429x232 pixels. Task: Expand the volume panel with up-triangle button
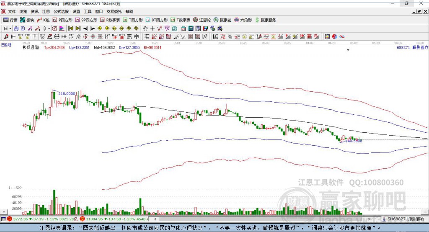click(4, 212)
